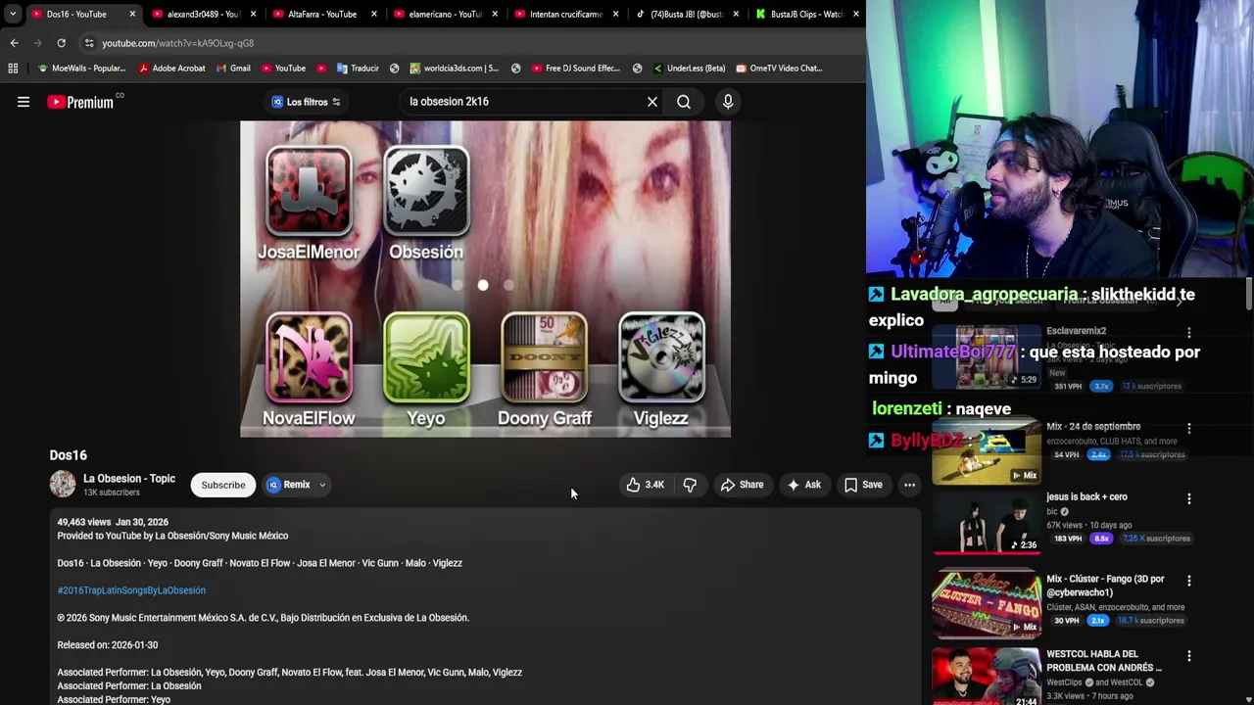The width and height of the screenshot is (1254, 705).
Task: Toggle the Los filtros filter button
Action: pos(306,102)
